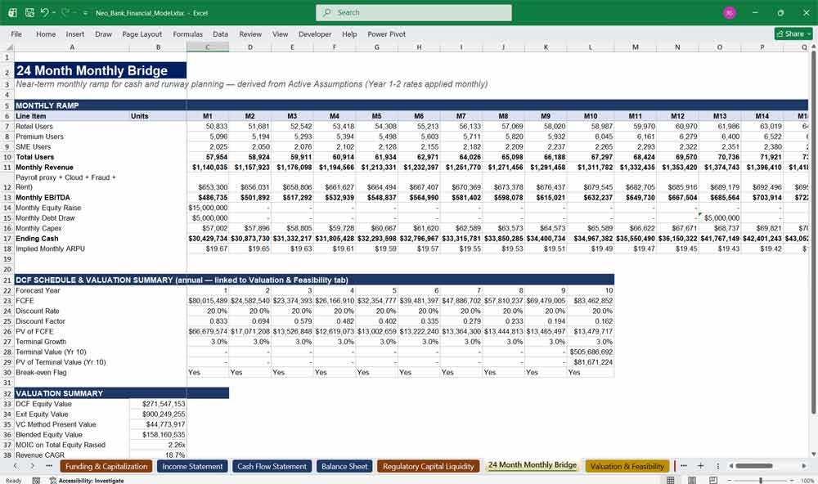Open the Page Layout ribbon tab
The width and height of the screenshot is (818, 484).
(x=142, y=34)
